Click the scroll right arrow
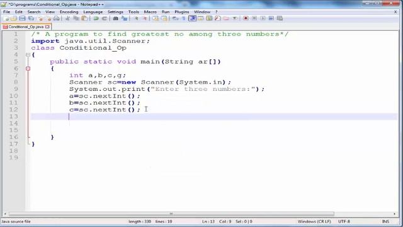The width and height of the screenshot is (403, 227). [395, 214]
